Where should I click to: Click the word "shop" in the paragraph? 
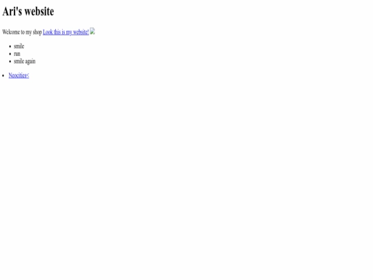tap(37, 32)
